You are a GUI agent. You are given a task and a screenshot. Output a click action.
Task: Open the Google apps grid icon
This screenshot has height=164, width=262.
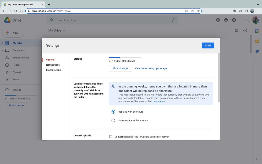click(x=247, y=20)
